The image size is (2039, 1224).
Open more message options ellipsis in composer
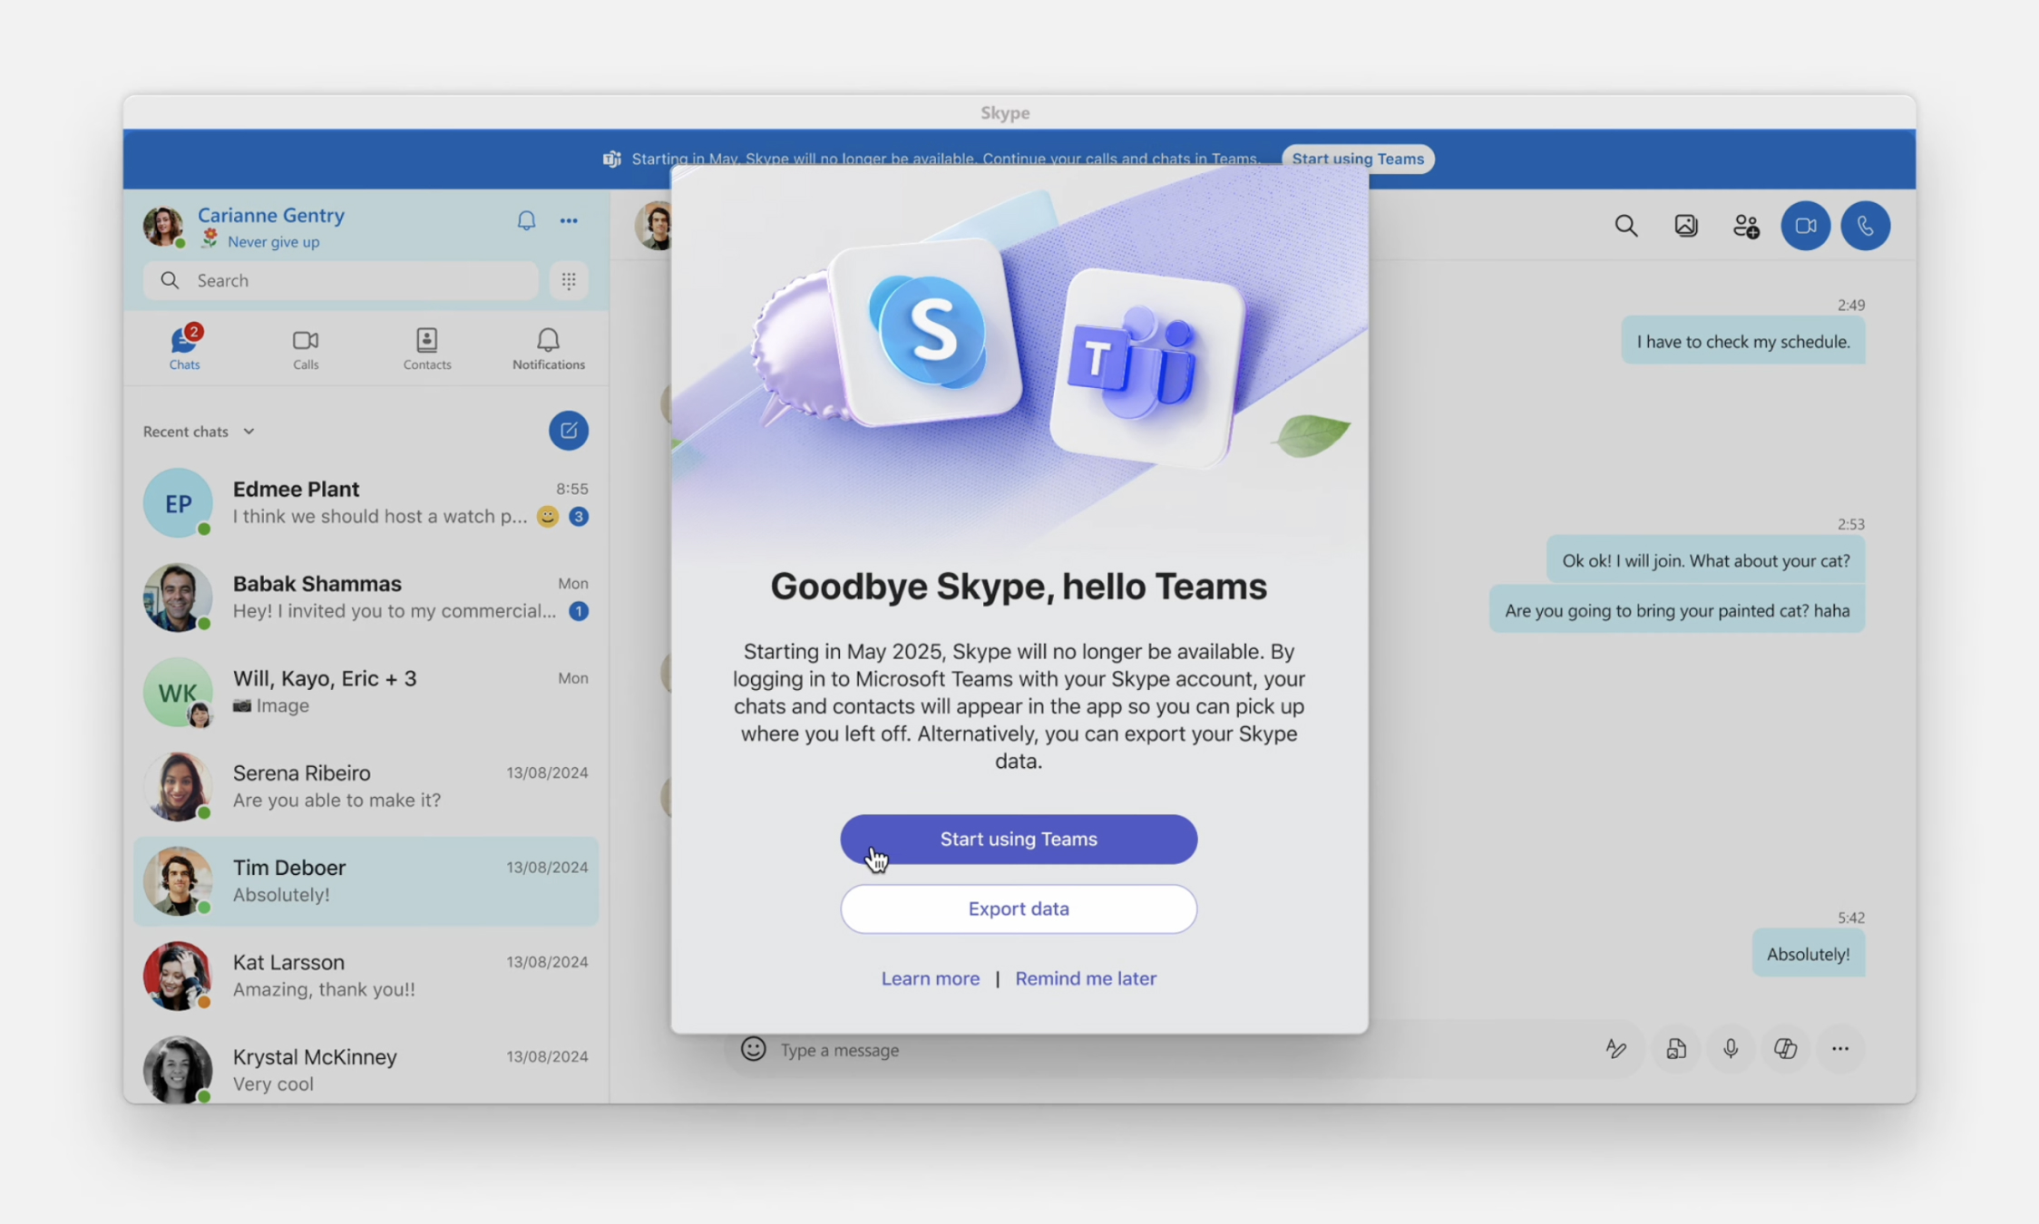(1839, 1049)
